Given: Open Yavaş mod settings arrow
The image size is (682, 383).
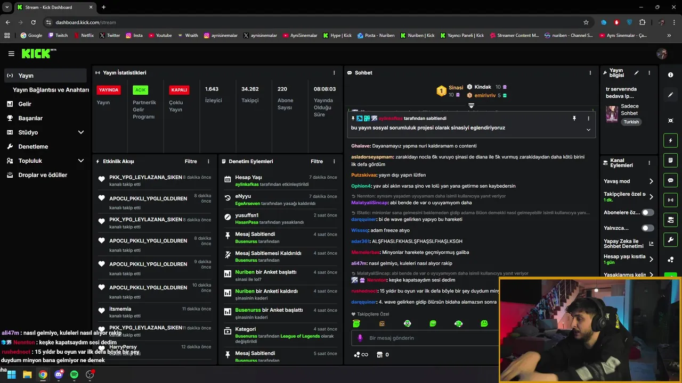Looking at the screenshot, I should pos(651,181).
